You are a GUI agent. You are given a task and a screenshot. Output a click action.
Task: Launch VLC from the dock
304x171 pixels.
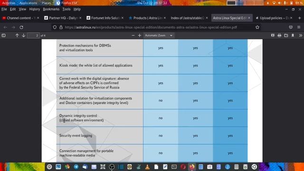coord(147,167)
